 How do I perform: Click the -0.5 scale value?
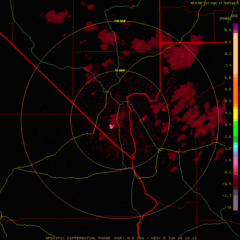[227, 184]
